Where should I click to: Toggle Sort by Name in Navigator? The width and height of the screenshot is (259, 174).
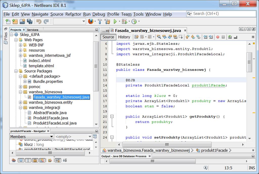click(58, 160)
